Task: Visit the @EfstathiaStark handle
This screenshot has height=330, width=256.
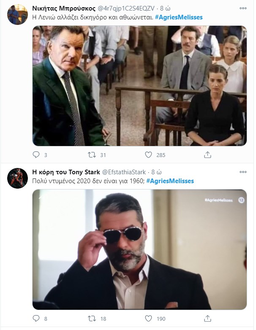Action: [x=125, y=172]
